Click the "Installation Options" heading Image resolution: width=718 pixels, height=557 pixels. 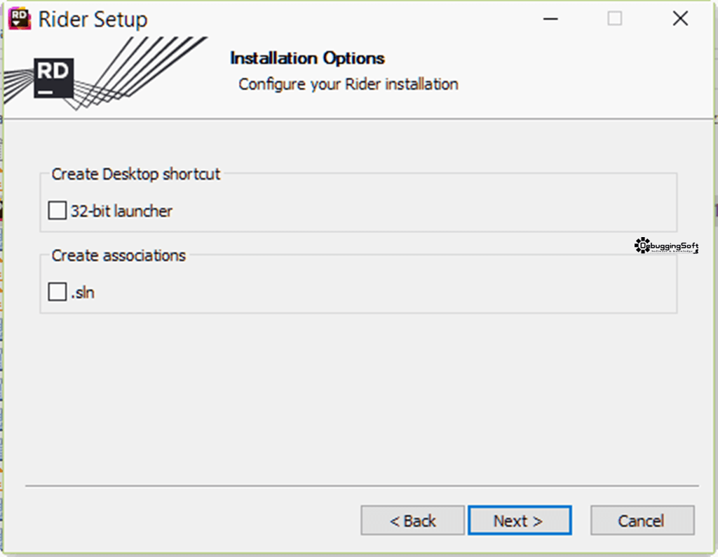(307, 58)
